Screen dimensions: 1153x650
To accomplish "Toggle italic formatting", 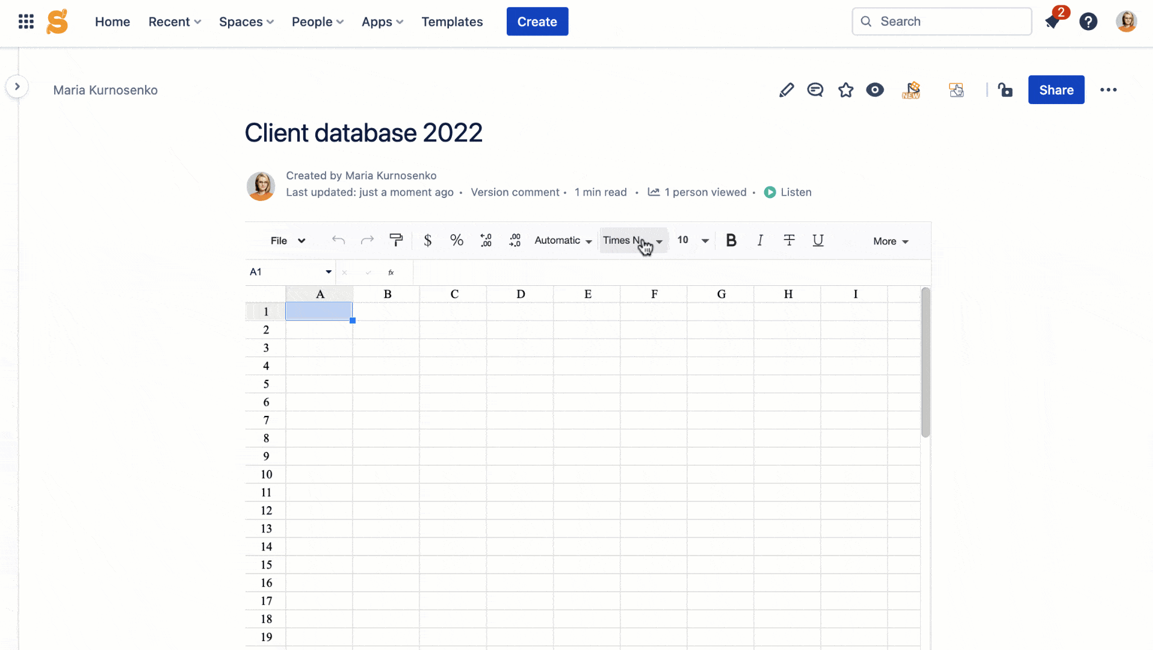I will coord(760,240).
